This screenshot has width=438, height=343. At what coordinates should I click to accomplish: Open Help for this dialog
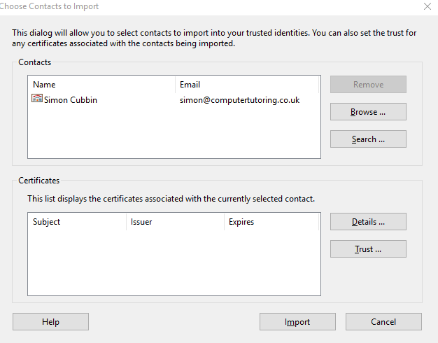point(50,322)
